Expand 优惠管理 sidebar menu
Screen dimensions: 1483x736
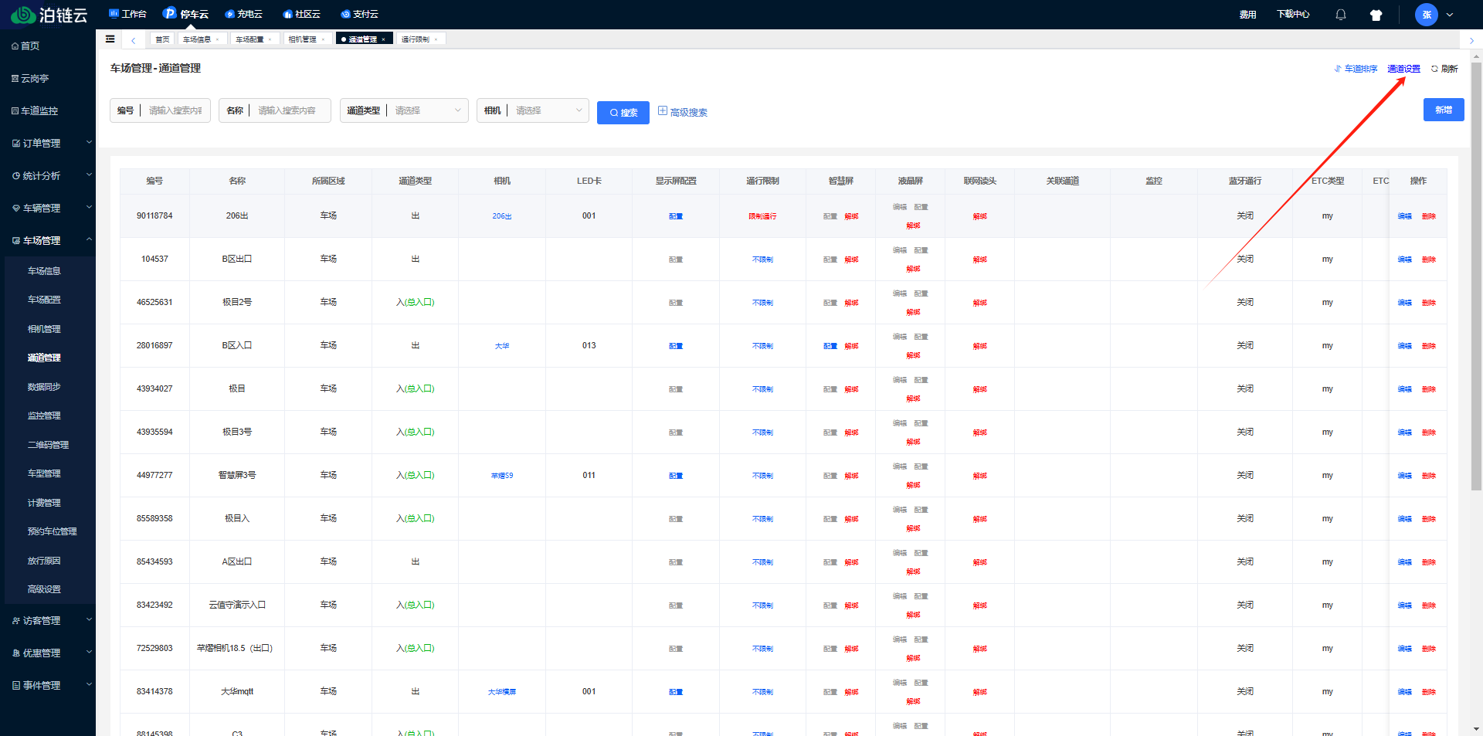click(x=48, y=653)
